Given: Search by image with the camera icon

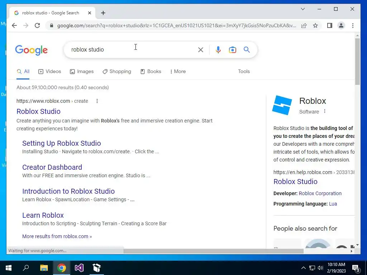Looking at the screenshot, I should point(232,49).
